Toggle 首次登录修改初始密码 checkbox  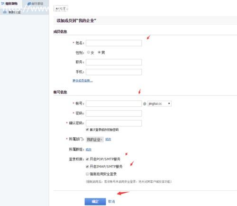87,130
